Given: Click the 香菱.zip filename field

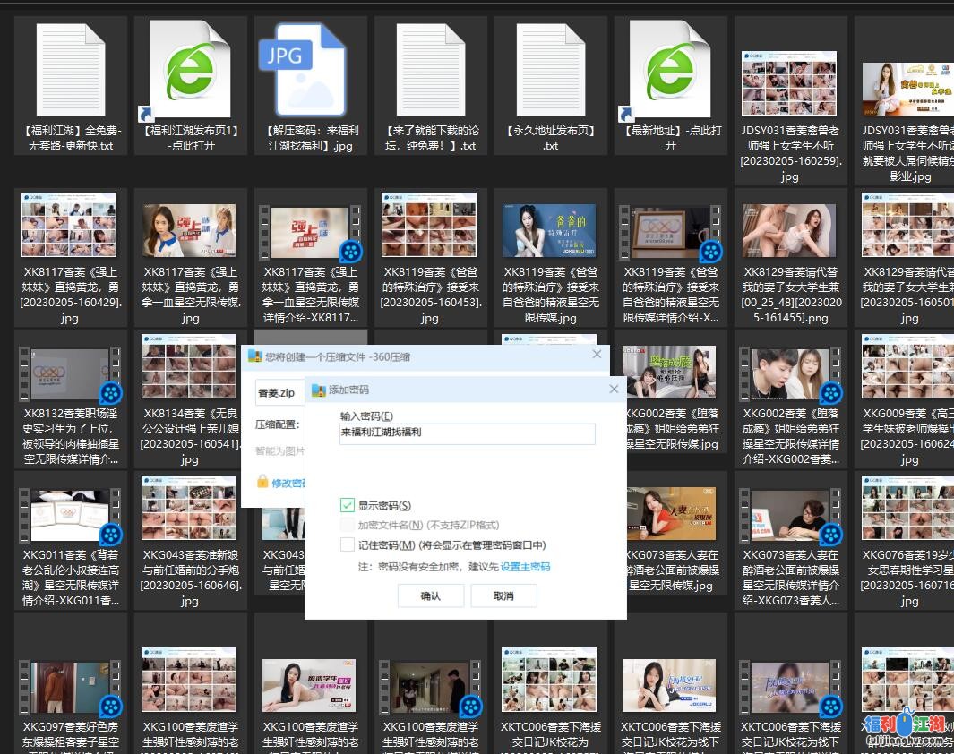Looking at the screenshot, I should [279, 393].
